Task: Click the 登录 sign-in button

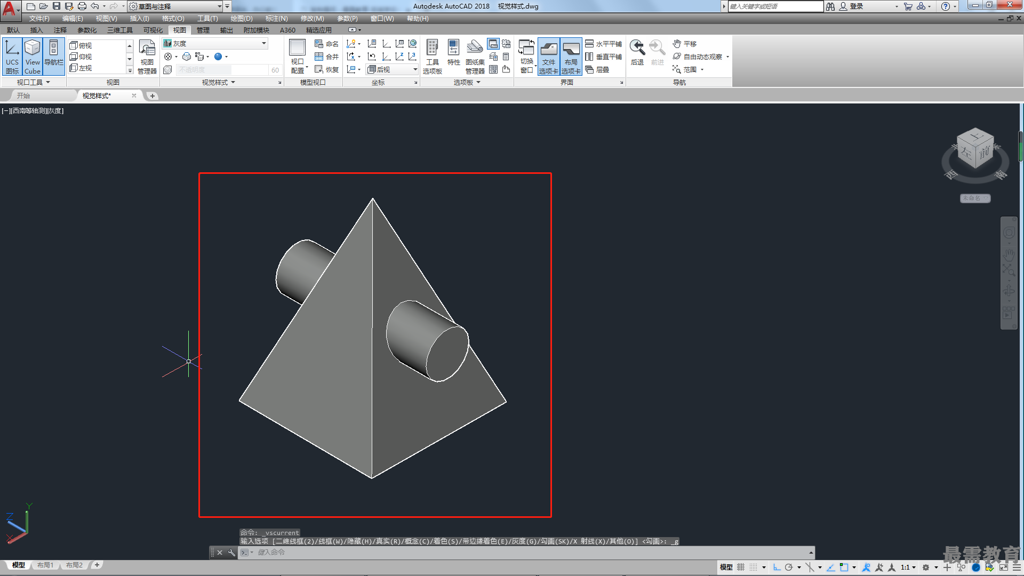Action: (x=851, y=6)
